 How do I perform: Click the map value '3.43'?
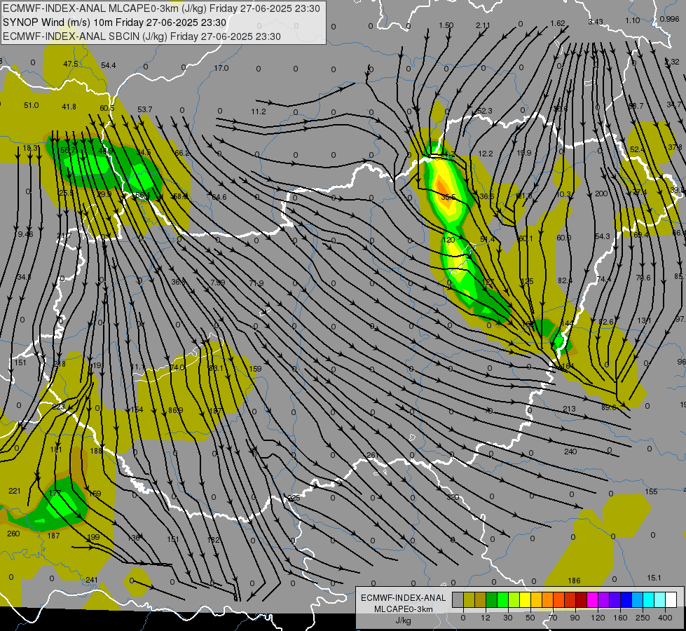point(596,22)
